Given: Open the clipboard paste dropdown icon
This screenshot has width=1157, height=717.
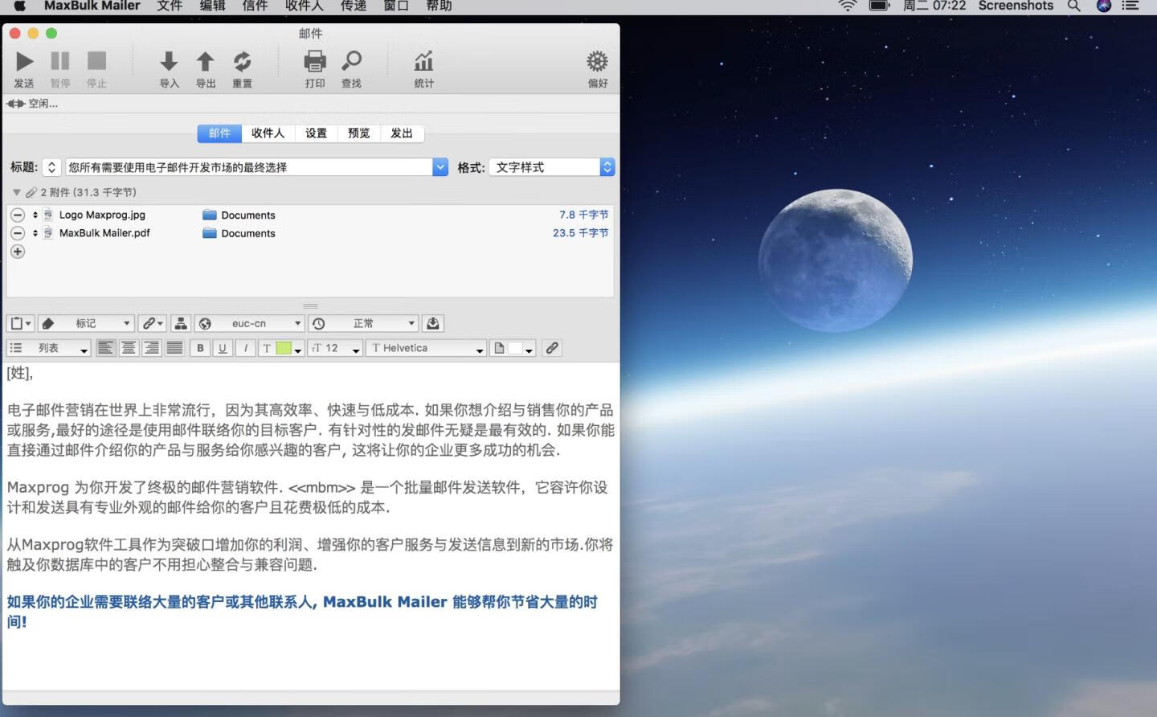Looking at the screenshot, I should (20, 323).
